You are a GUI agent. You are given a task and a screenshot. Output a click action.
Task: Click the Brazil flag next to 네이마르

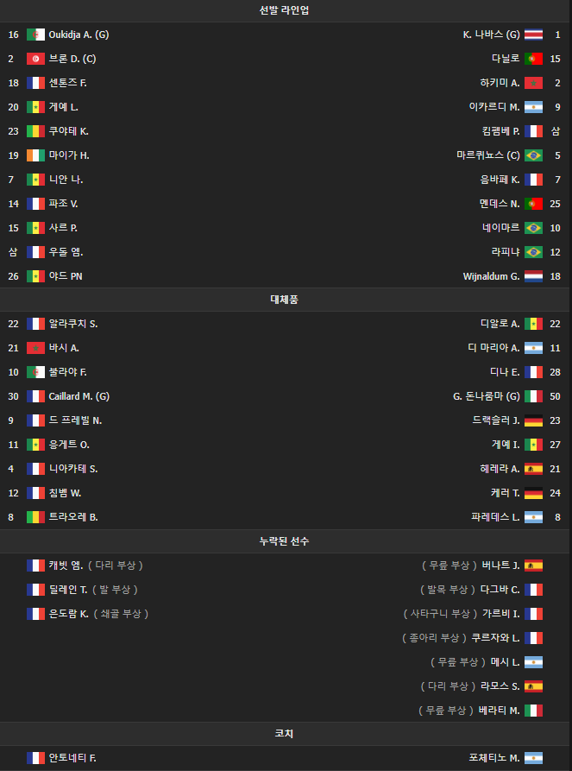[x=533, y=228]
